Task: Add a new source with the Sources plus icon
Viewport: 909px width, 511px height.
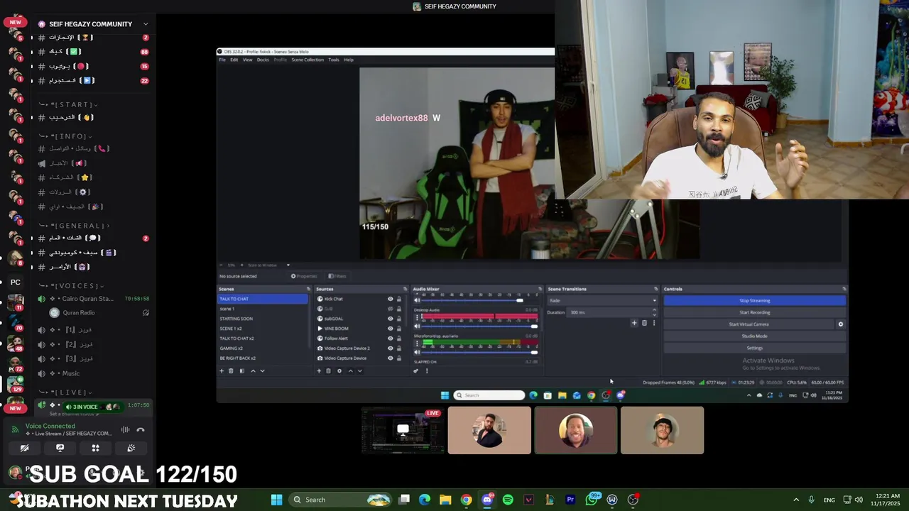Action: coord(319,370)
